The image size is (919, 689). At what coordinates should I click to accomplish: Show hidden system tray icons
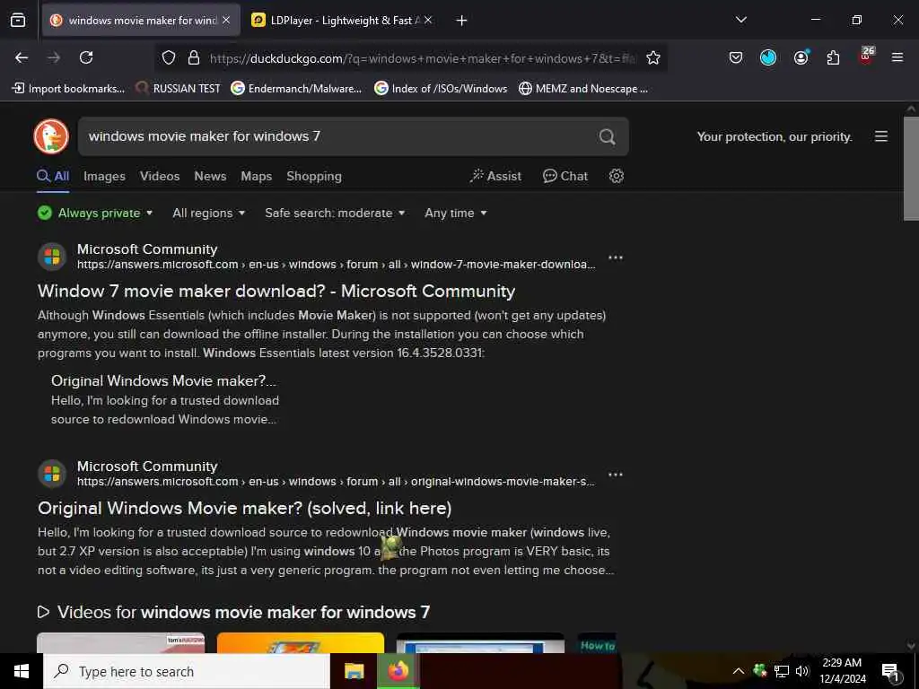739,671
